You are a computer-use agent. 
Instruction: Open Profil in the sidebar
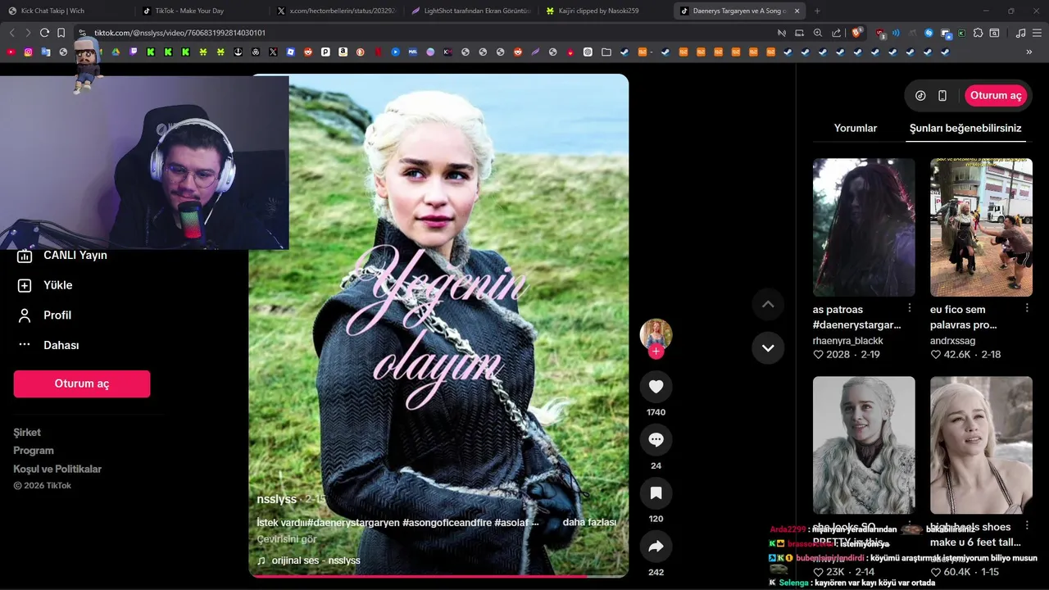click(45, 315)
